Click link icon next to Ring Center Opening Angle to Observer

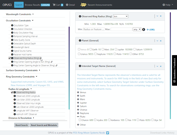point(56,65)
